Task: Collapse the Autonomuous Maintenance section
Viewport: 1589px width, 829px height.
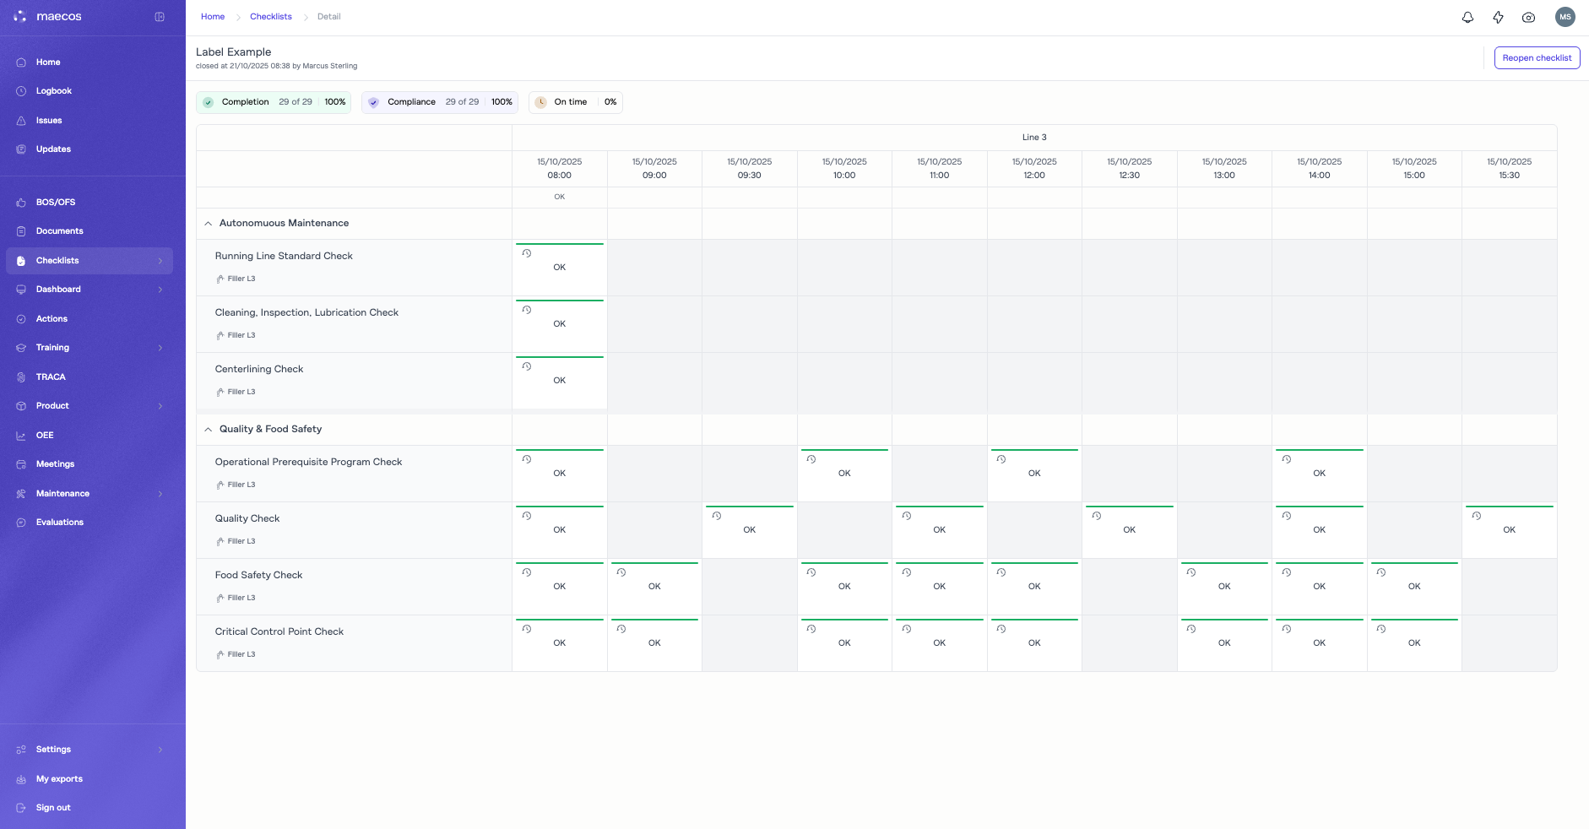Action: pyautogui.click(x=209, y=224)
